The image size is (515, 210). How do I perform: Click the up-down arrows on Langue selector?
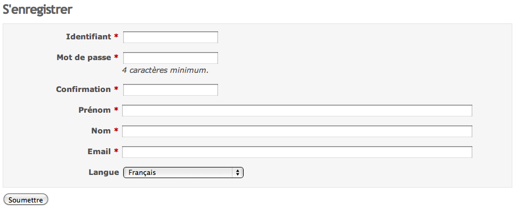[237, 173]
